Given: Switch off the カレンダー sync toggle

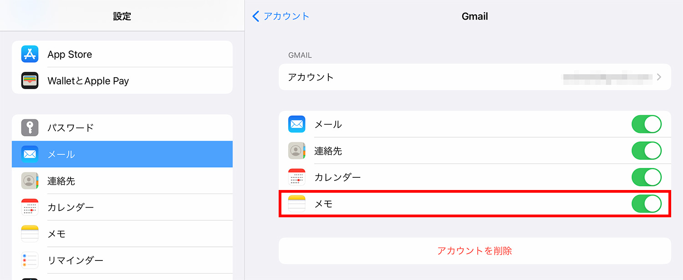Looking at the screenshot, I should [x=647, y=177].
